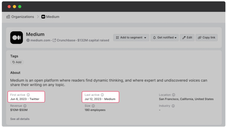The image size is (227, 128).
Task: Show info for Last active
Action: pos(102,95)
